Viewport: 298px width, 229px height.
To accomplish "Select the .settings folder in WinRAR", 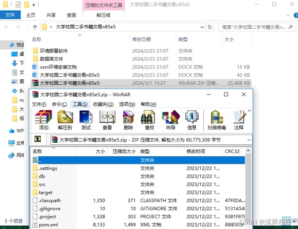I will click(139, 169).
